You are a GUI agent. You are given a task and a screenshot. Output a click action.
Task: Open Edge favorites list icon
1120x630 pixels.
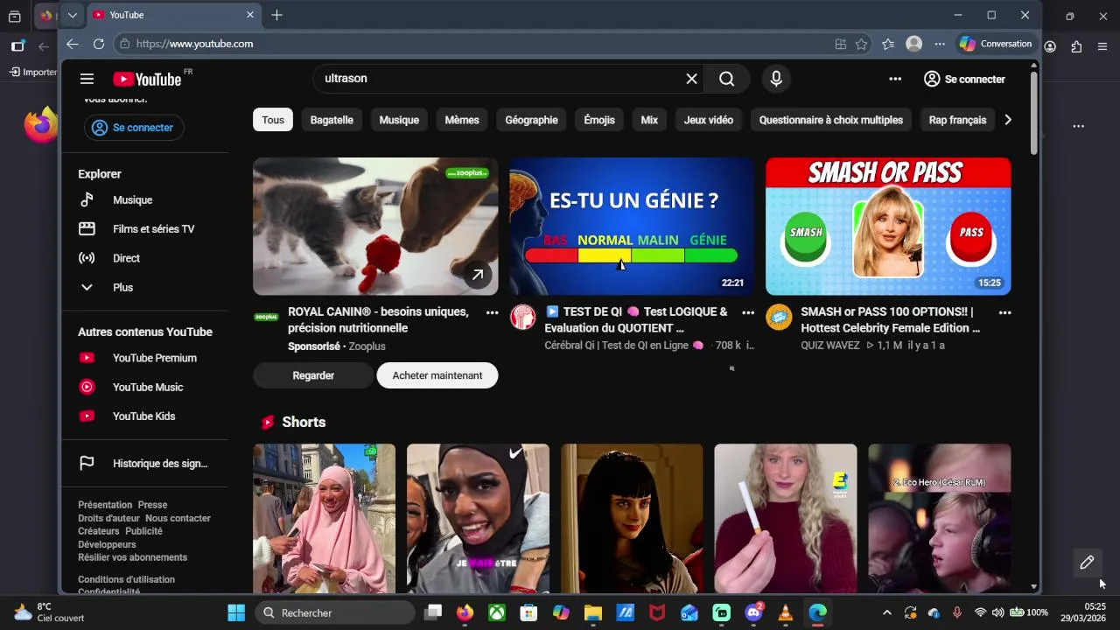click(888, 44)
